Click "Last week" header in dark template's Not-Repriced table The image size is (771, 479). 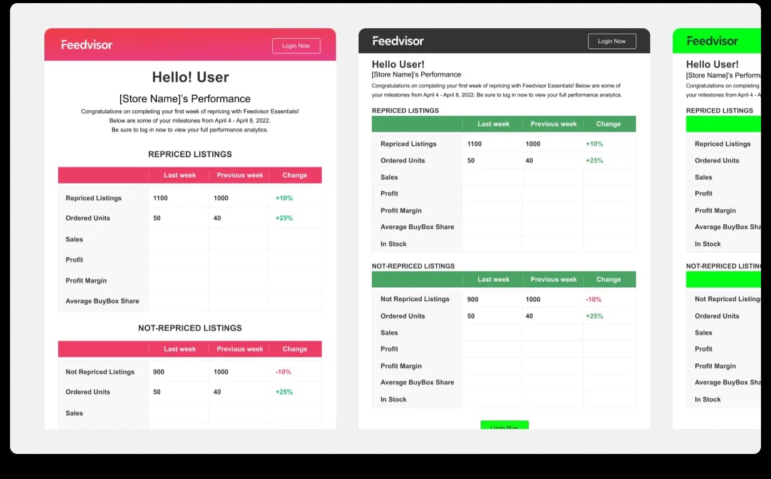(494, 279)
